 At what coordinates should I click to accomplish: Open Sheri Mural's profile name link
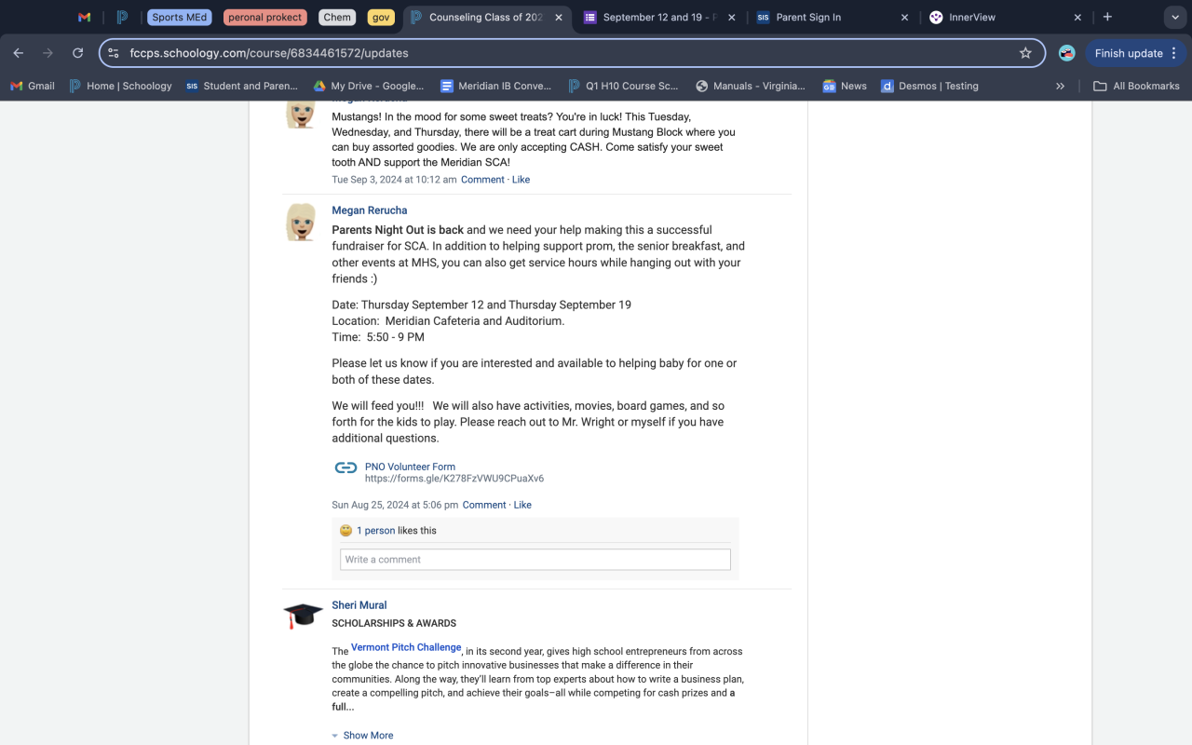pyautogui.click(x=359, y=605)
